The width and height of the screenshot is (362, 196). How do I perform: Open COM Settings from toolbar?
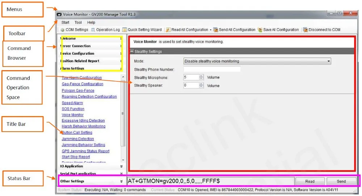coord(74,30)
